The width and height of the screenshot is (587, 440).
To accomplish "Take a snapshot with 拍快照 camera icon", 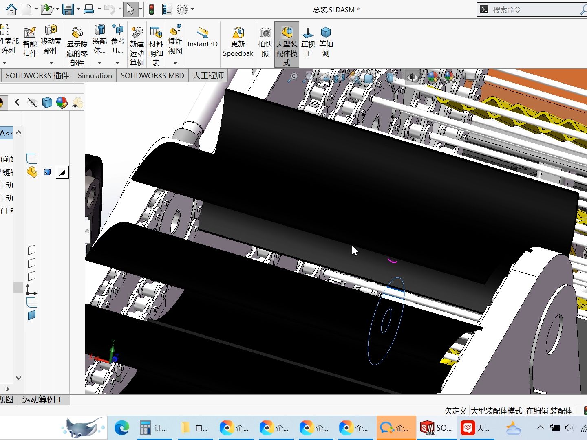I will (265, 42).
